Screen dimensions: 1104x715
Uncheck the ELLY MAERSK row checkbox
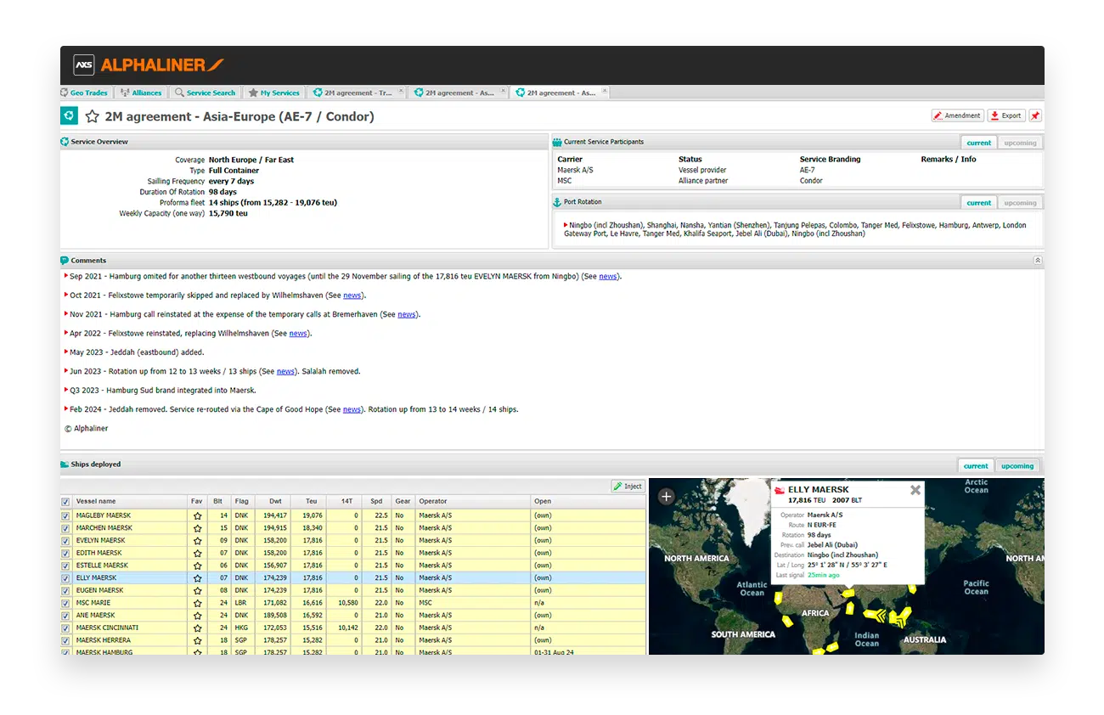coord(65,577)
